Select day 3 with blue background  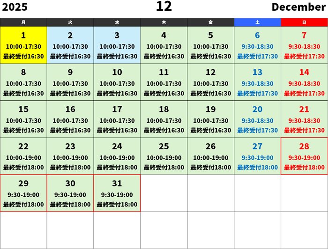pos(117,45)
